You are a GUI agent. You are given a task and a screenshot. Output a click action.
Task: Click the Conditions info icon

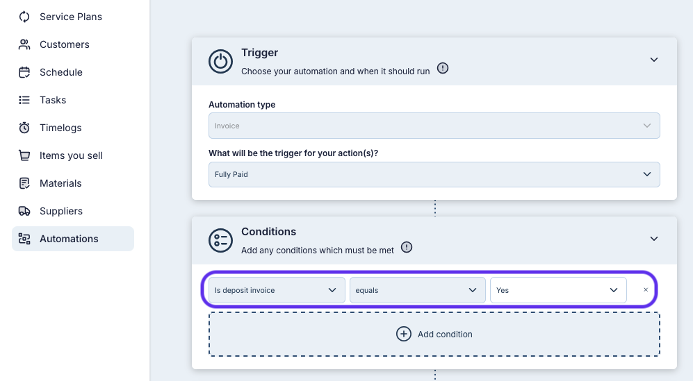coord(407,247)
